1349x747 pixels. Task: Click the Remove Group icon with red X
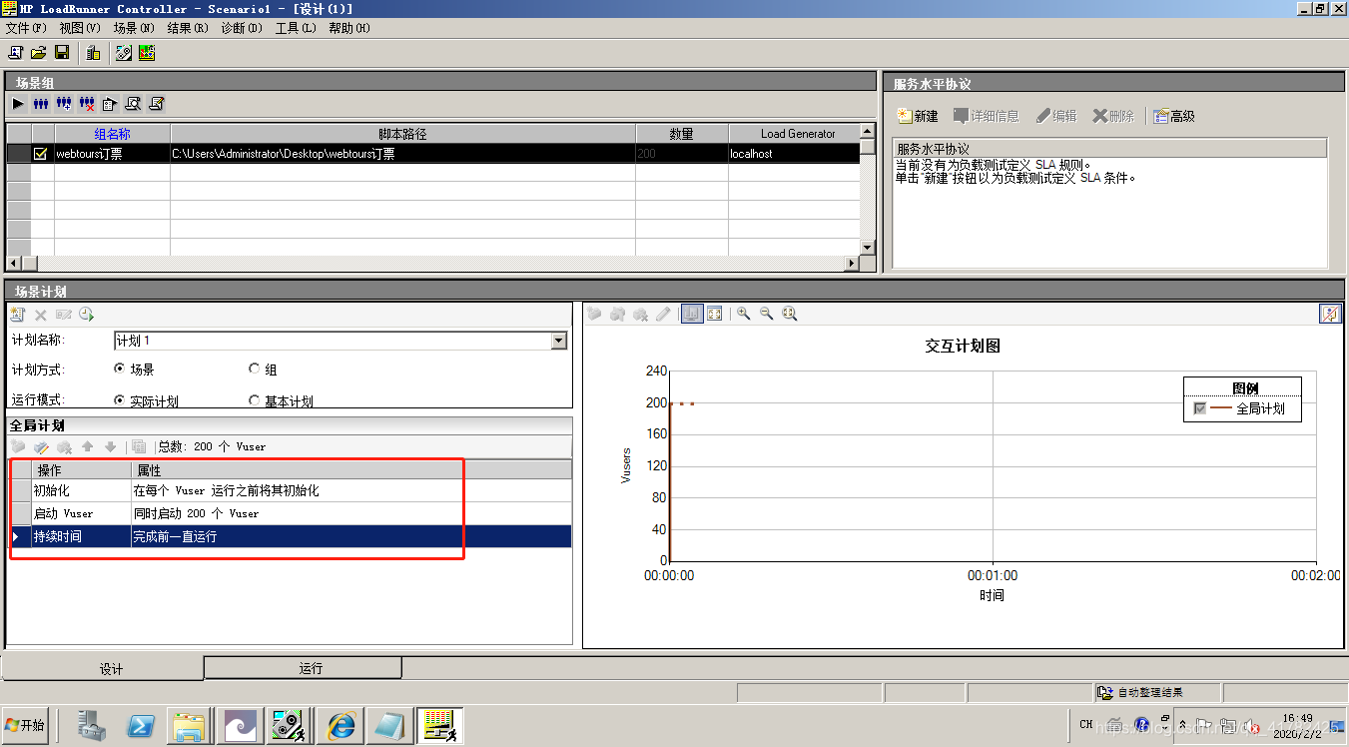[x=87, y=103]
